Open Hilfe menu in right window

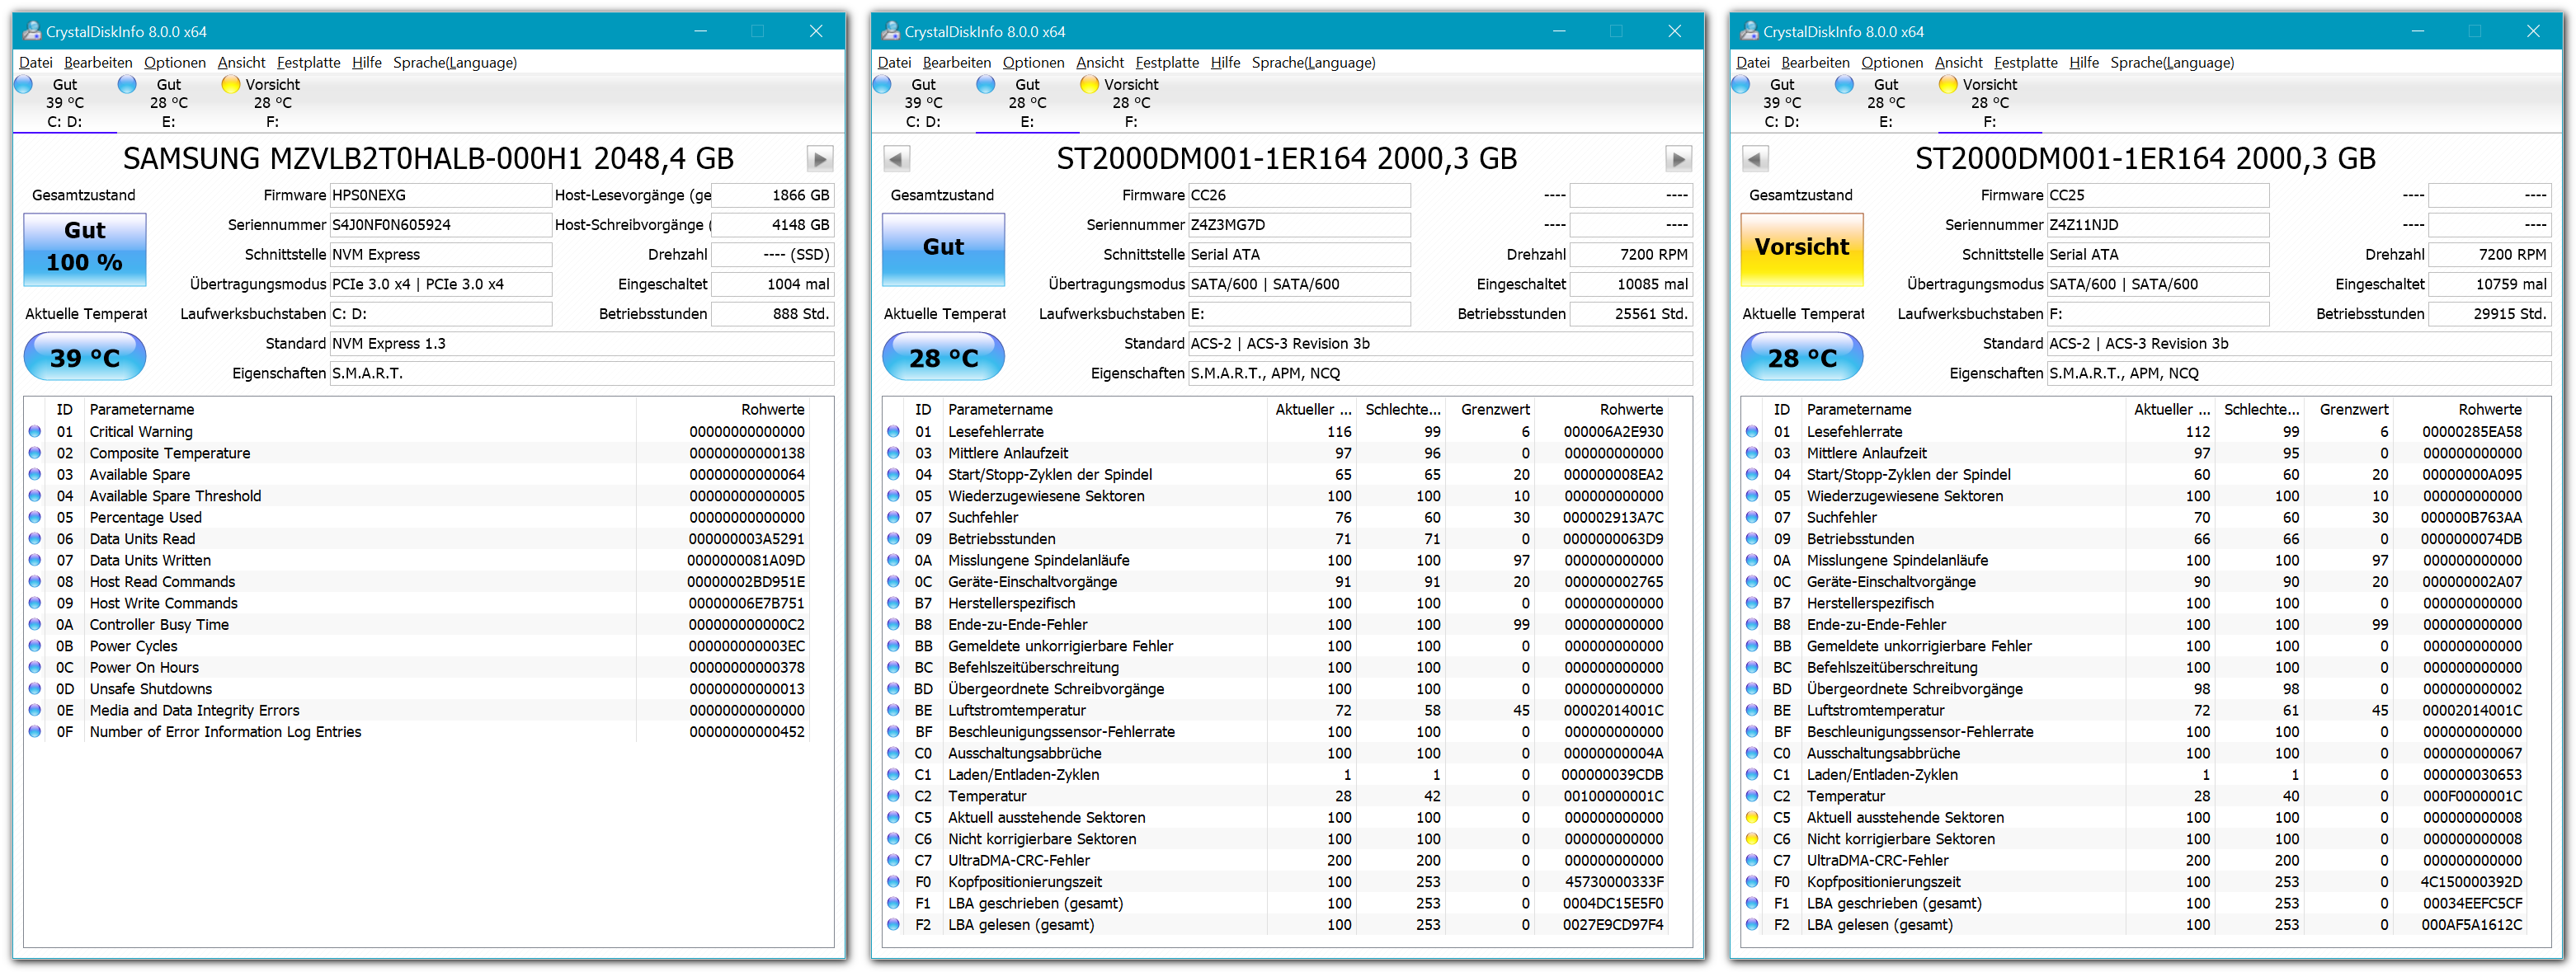point(2084,62)
